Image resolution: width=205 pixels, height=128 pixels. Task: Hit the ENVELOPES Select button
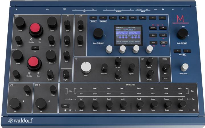(x=65, y=105)
